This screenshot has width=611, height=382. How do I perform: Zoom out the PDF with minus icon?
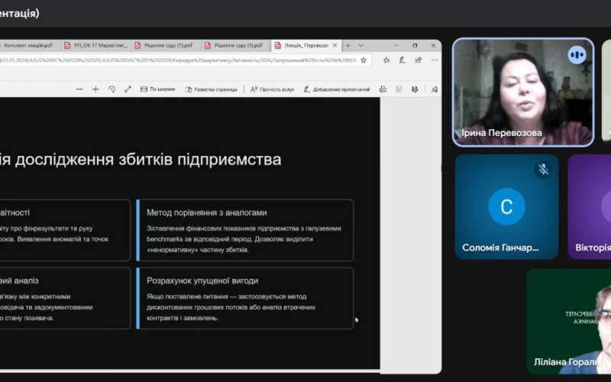point(79,89)
